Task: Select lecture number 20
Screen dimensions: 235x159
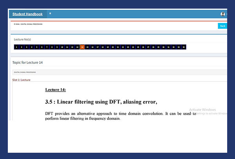Action: pos(113,47)
